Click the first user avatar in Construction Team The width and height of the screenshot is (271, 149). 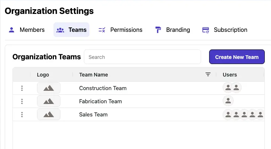(x=228, y=88)
